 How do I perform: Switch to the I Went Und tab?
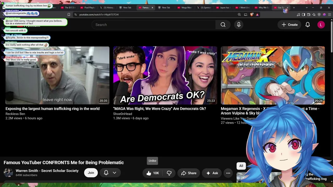[243, 8]
